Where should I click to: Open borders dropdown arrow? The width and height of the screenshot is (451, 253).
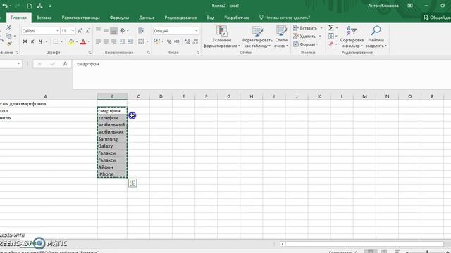pos(61,42)
